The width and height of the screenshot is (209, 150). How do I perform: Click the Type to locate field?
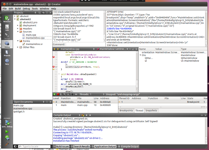tap(34, 146)
